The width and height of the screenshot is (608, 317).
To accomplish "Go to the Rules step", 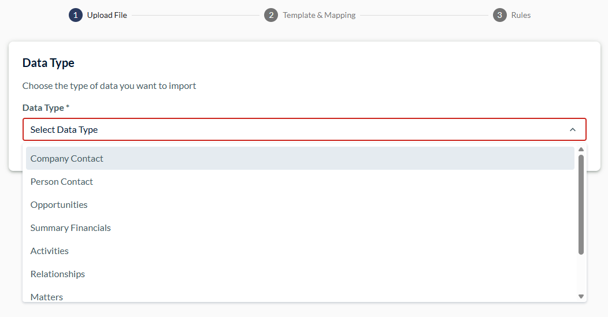I will (x=521, y=15).
